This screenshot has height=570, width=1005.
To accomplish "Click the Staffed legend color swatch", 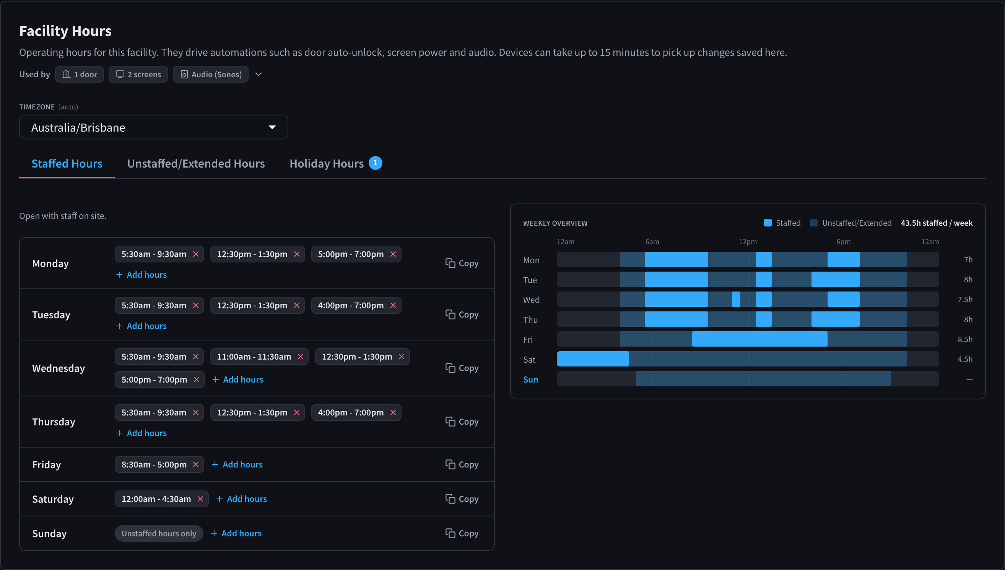I will tap(768, 223).
